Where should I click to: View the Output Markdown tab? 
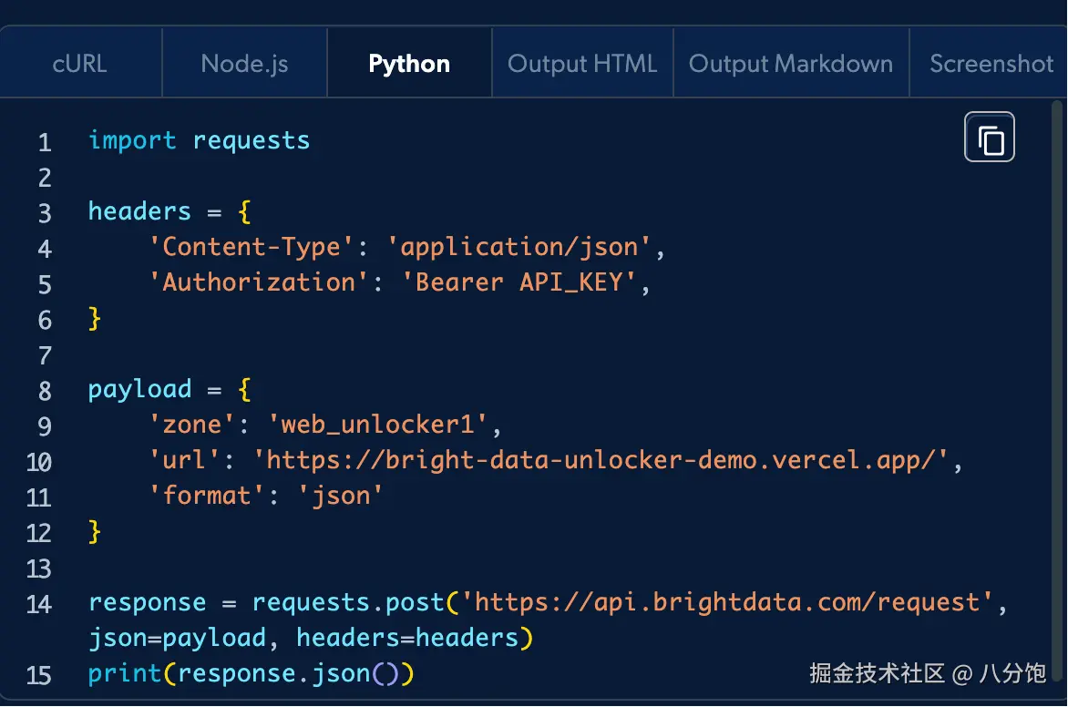(791, 64)
